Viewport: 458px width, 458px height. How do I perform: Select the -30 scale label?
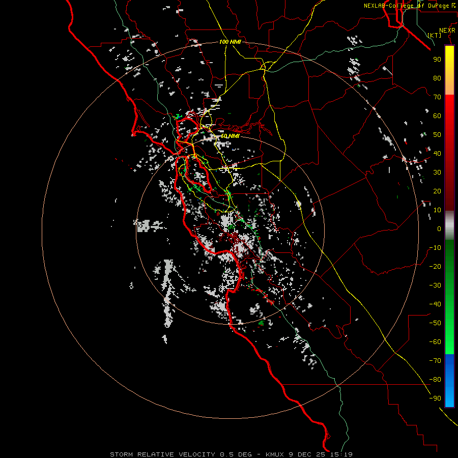pos(435,285)
